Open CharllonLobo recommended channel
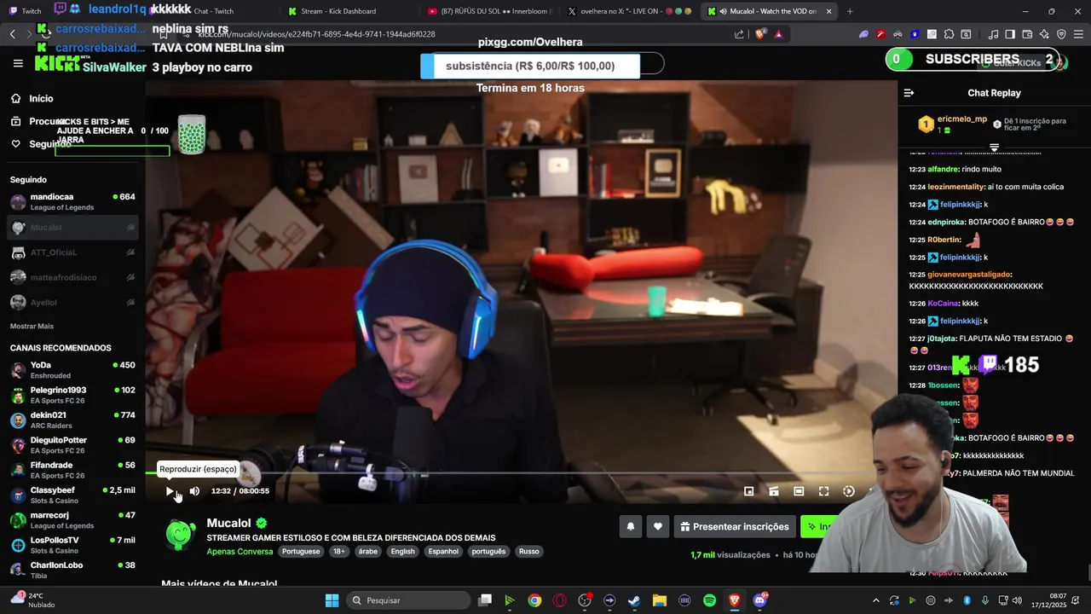The width and height of the screenshot is (1091, 614). coord(72,569)
